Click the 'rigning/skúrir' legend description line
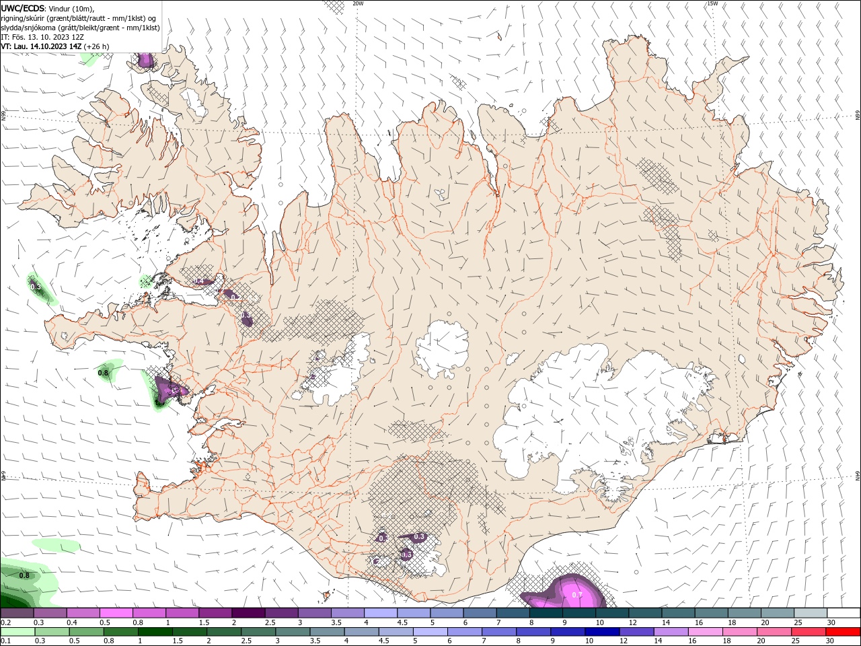Screen dimensions: 861x646 pos(79,18)
